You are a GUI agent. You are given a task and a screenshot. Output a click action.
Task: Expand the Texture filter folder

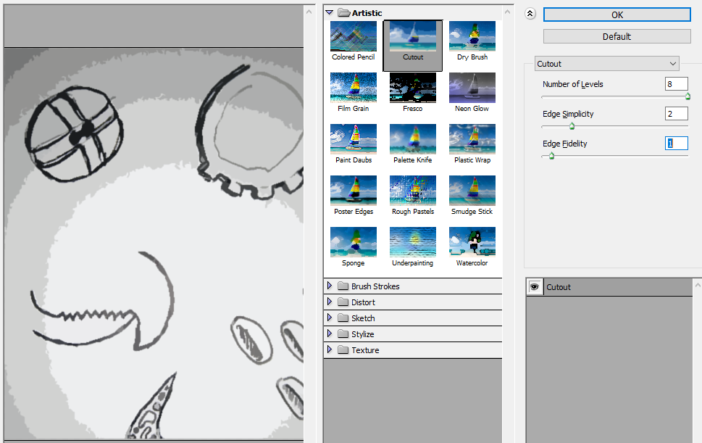coord(330,349)
